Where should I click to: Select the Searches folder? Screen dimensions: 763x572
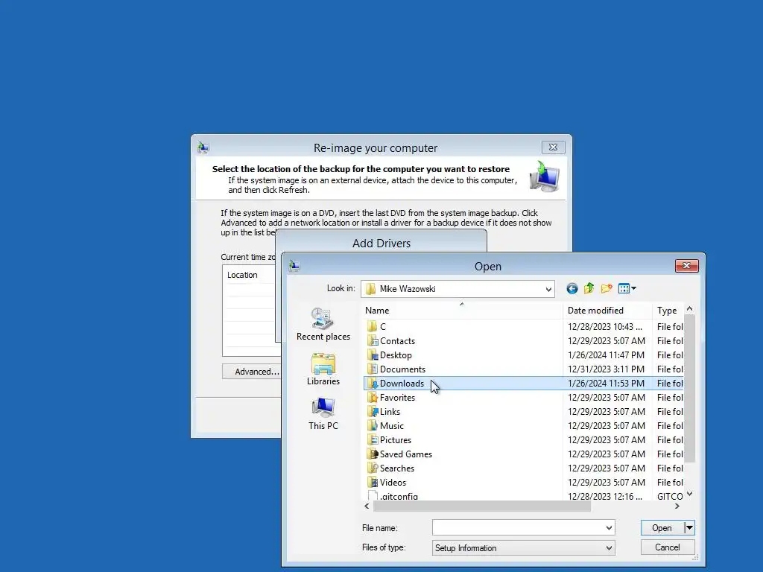click(x=396, y=468)
